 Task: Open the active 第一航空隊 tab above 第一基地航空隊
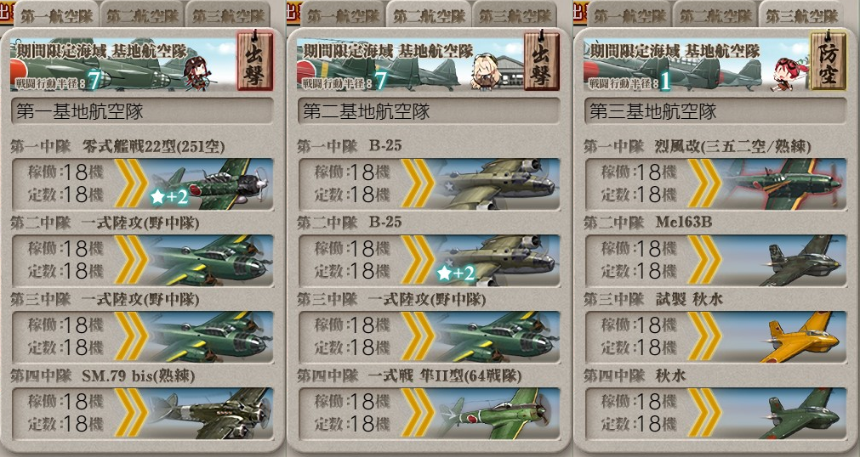click(x=56, y=14)
